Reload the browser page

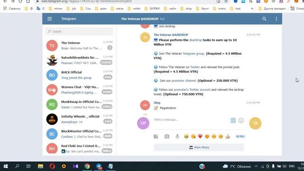20,1
